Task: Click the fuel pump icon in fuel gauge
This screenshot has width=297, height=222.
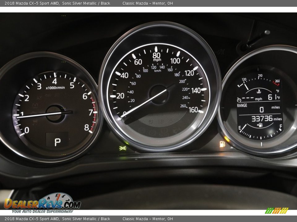Action: coord(260,125)
